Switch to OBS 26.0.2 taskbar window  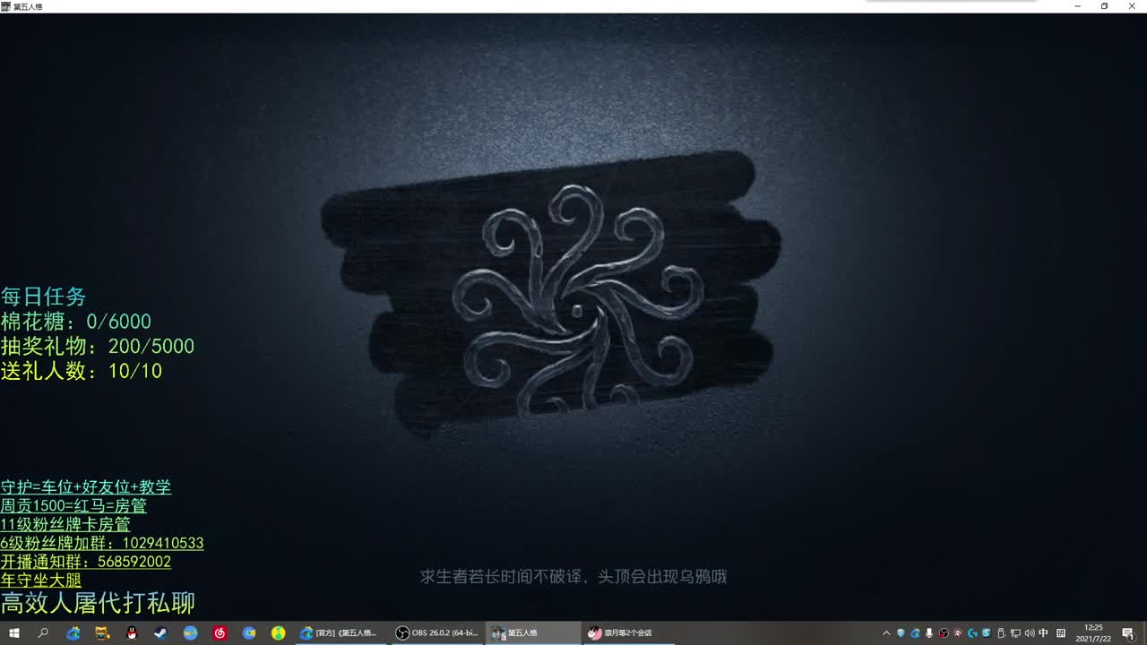pyautogui.click(x=439, y=633)
